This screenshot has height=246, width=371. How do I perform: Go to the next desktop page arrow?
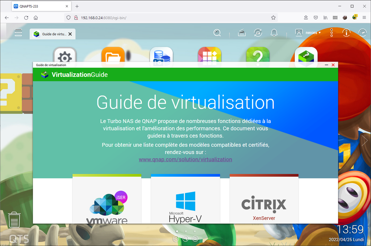coord(365,141)
